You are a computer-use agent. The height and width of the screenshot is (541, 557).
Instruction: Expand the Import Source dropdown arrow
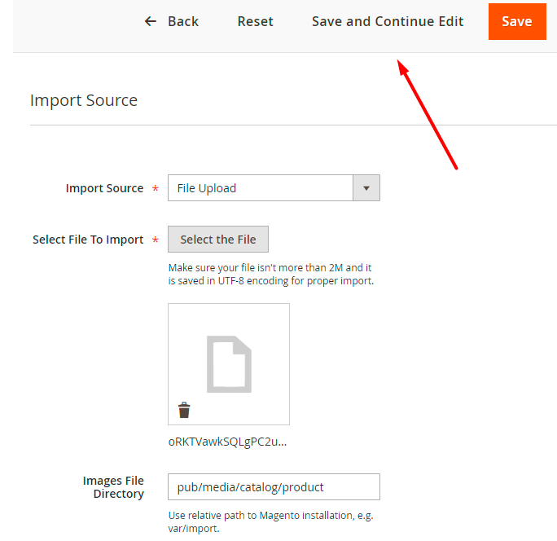(366, 188)
